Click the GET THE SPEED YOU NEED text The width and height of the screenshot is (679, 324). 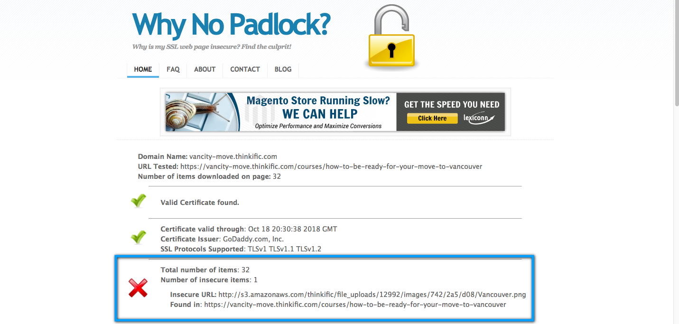pos(452,104)
